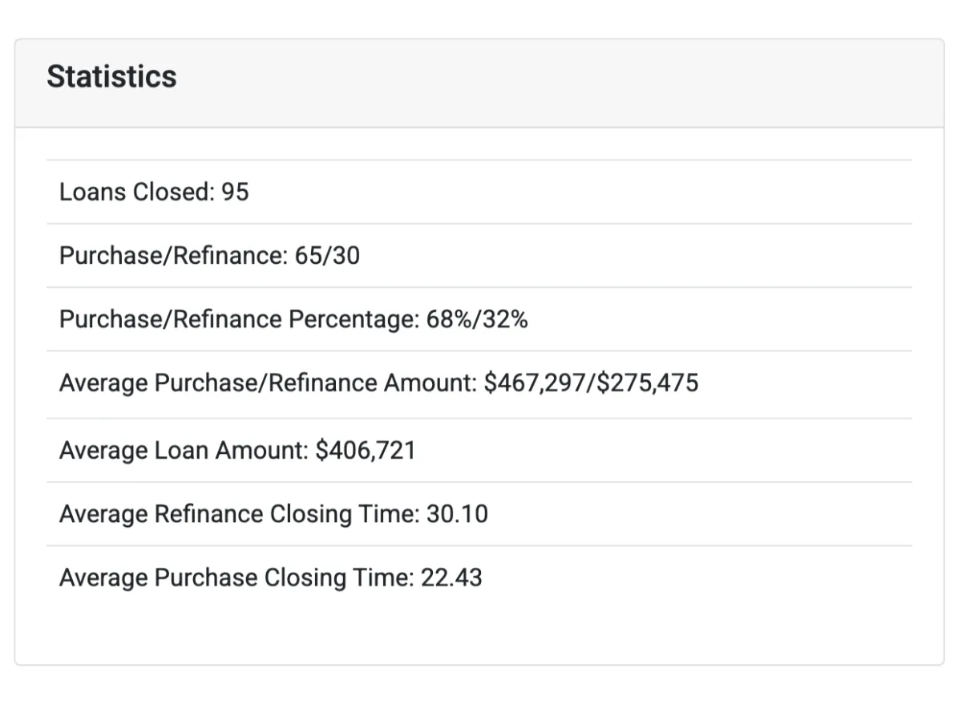This screenshot has height=717, width=962.
Task: Select the Purchase/Refinance 65/30 row label
Action: pyautogui.click(x=173, y=256)
